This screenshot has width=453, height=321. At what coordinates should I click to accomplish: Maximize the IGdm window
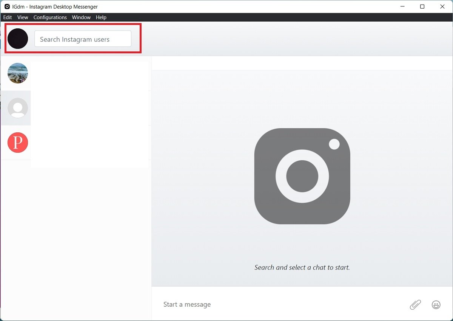click(422, 6)
